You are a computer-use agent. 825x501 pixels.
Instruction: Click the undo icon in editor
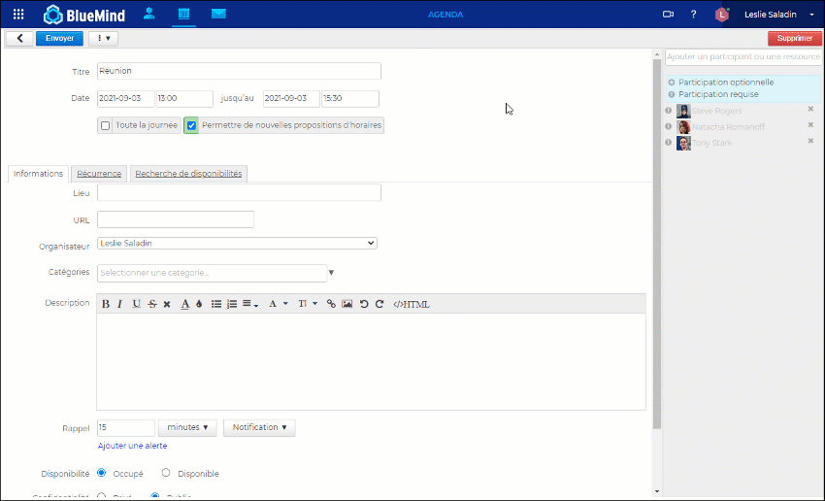363,304
